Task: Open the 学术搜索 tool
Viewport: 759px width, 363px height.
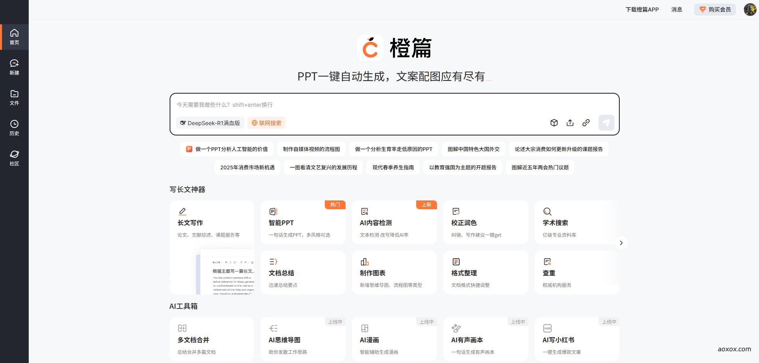Action: tap(577, 222)
